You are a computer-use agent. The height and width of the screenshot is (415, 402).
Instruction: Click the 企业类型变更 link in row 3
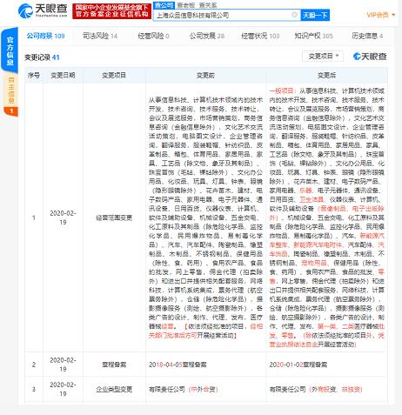click(114, 389)
